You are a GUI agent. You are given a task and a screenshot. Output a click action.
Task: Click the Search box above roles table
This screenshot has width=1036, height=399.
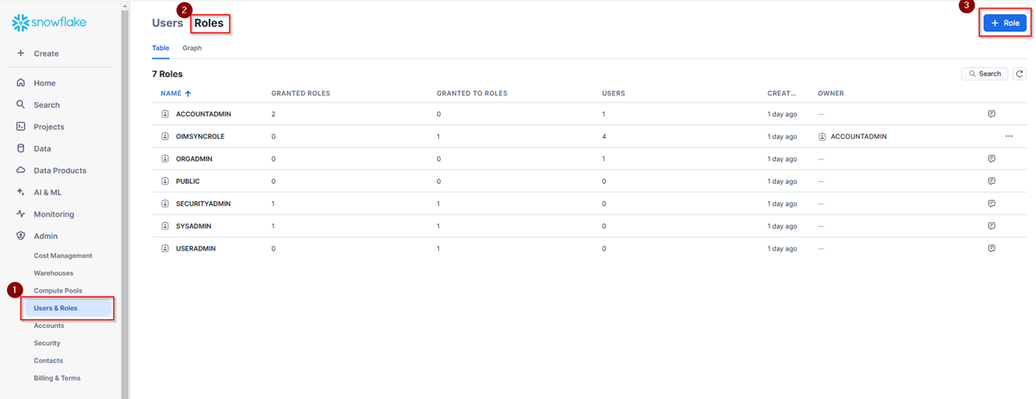click(x=984, y=73)
